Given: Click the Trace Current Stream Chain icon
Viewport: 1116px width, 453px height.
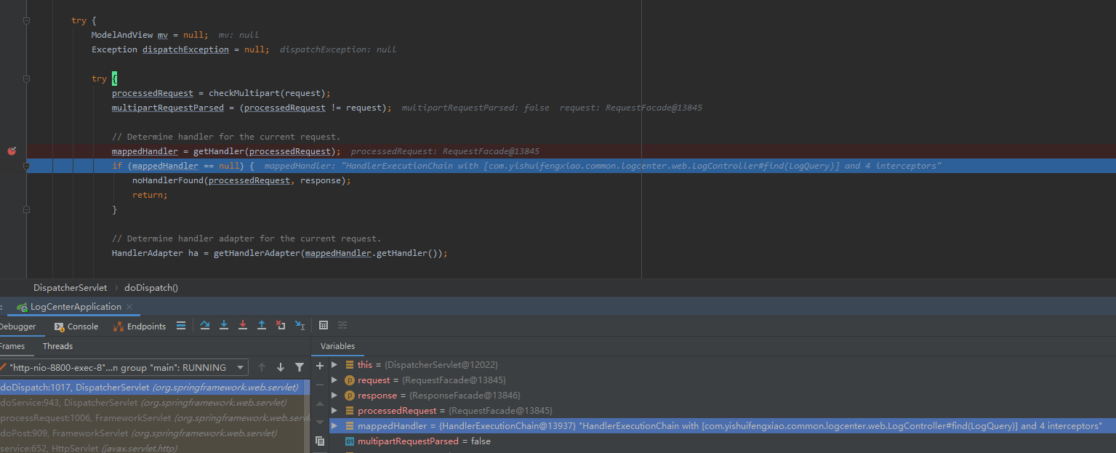Looking at the screenshot, I should tap(342, 325).
